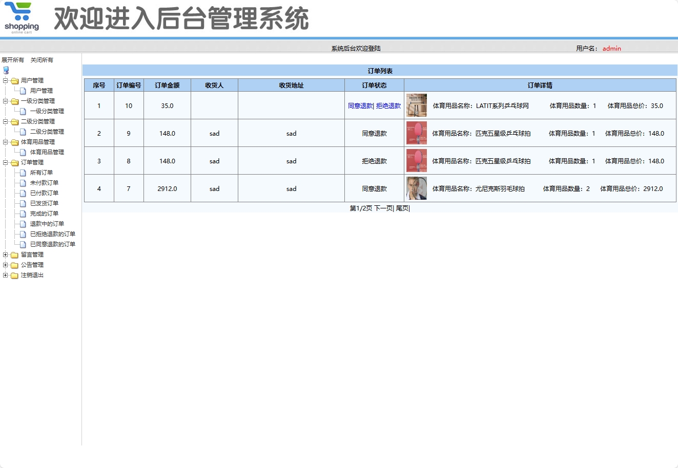The height and width of the screenshot is (468, 678).
Task: Expand the 留言管理 tree node
Action: 5,254
